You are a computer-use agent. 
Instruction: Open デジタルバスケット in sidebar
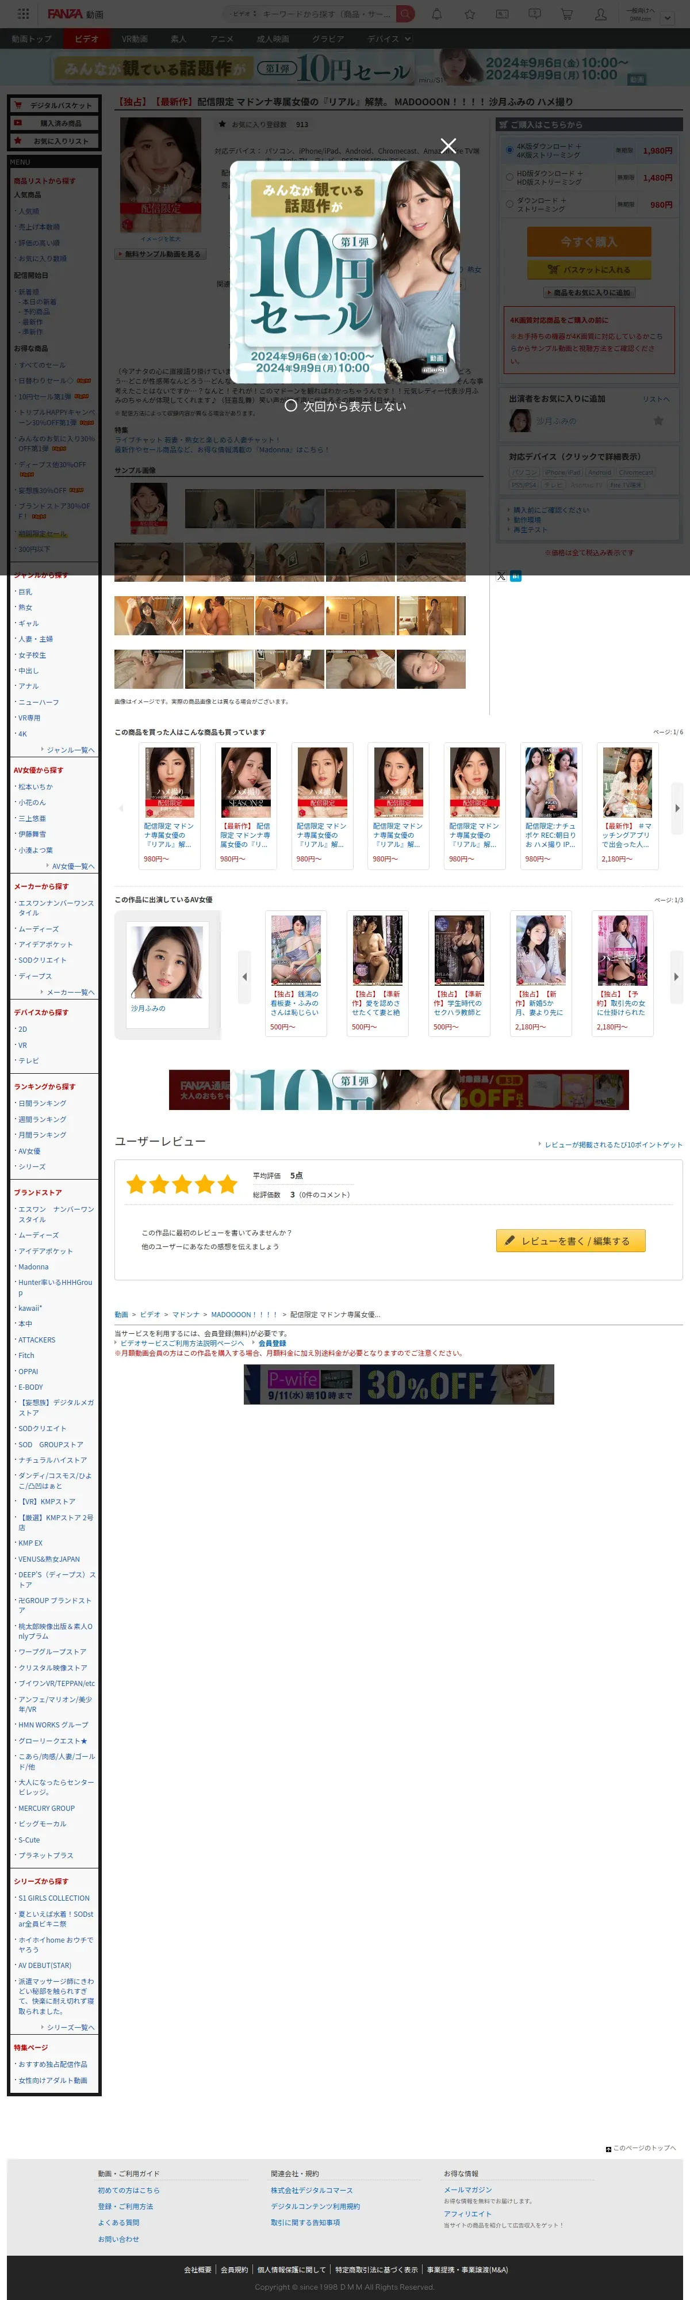tap(55, 105)
